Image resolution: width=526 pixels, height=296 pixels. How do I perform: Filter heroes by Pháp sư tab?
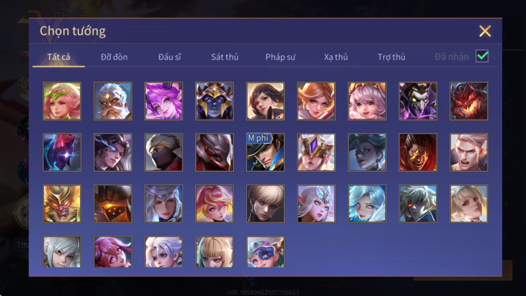pyautogui.click(x=280, y=57)
